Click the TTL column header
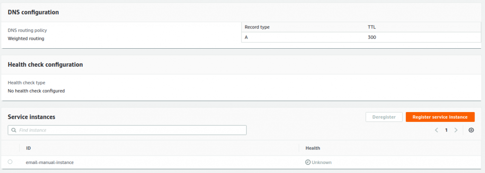The height and width of the screenshot is (173, 485). [x=372, y=27]
